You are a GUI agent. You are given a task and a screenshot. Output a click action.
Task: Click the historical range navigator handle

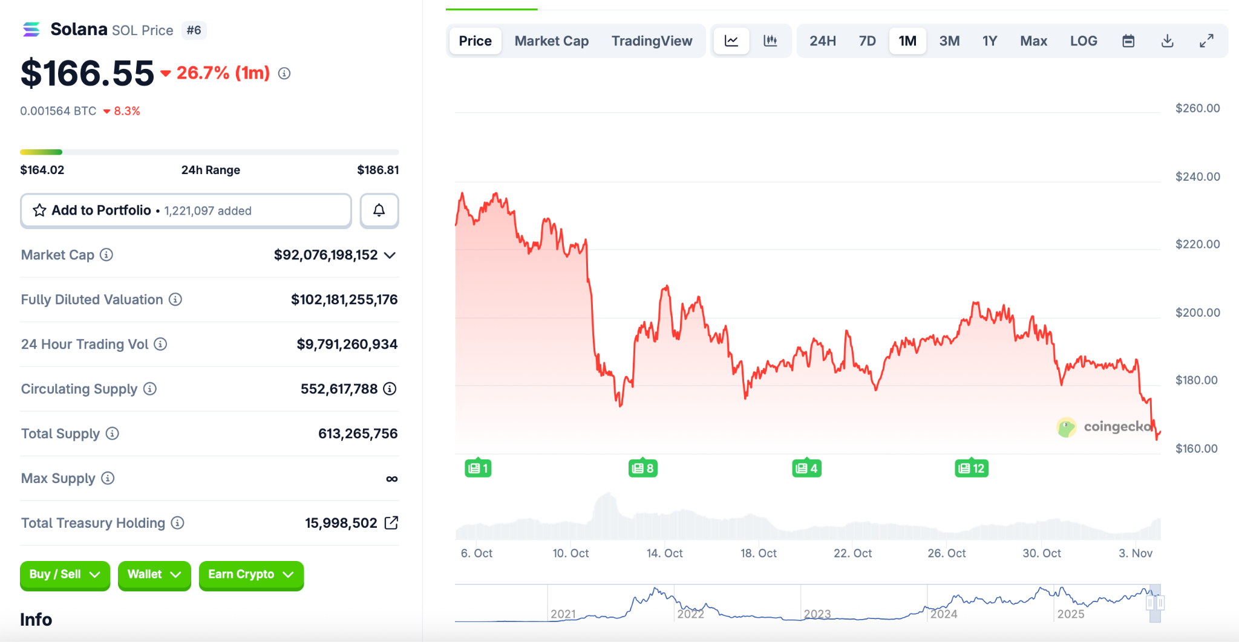1155,603
